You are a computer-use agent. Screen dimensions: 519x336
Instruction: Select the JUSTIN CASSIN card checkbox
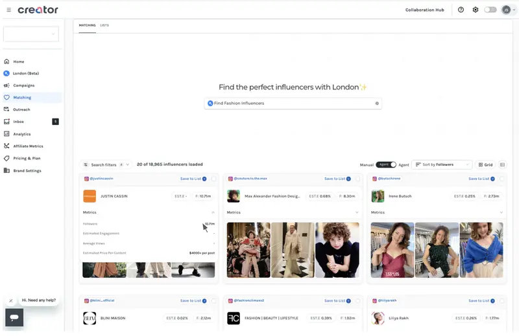[x=214, y=179]
